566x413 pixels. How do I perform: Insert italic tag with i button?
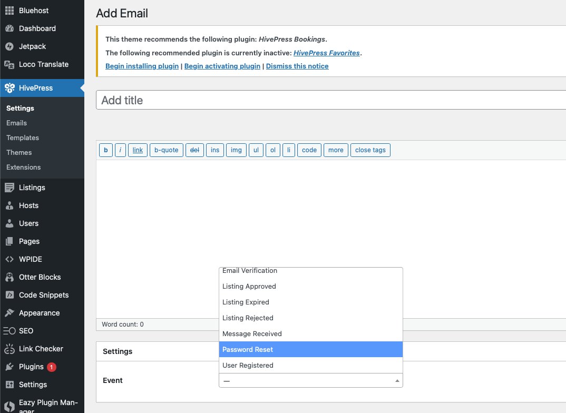click(120, 150)
